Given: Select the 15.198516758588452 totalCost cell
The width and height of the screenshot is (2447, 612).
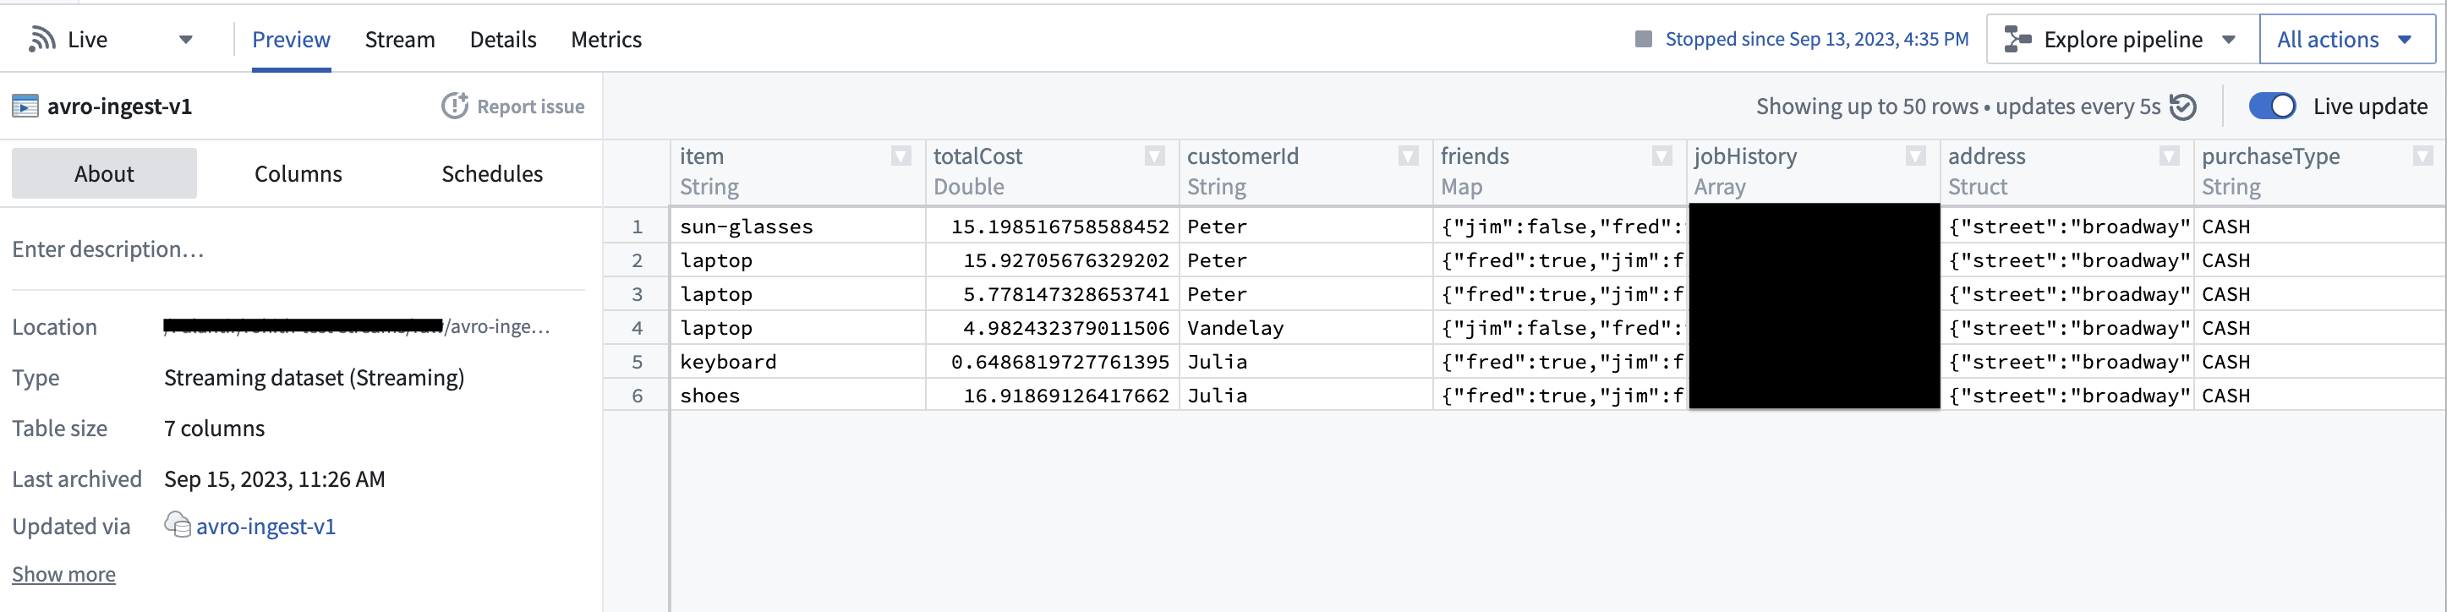Looking at the screenshot, I should pos(1052,227).
